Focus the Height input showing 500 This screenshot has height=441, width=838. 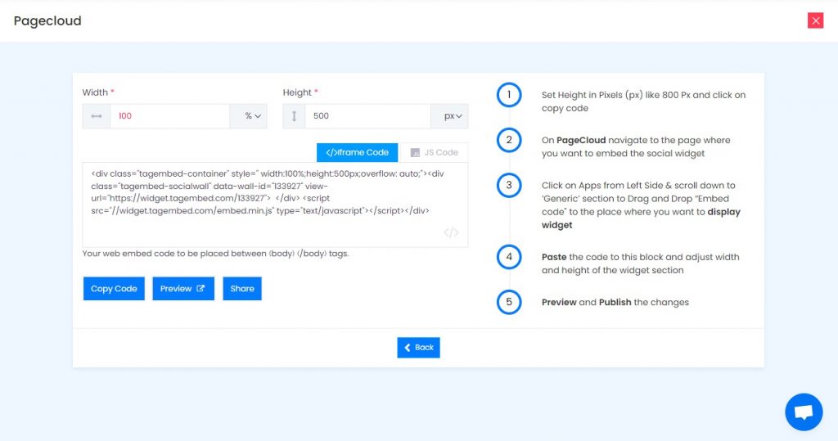click(x=367, y=116)
